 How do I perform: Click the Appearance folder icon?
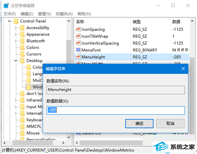(22, 34)
